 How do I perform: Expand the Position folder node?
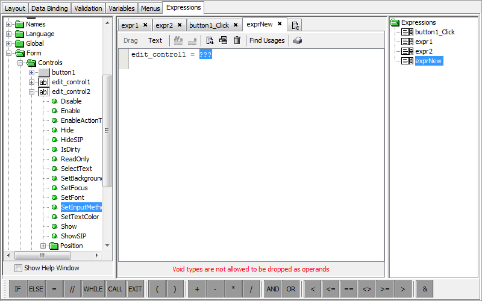click(43, 246)
